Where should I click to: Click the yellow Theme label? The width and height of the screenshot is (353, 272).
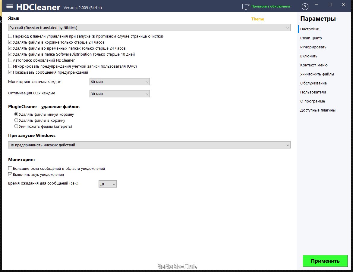[x=257, y=19]
